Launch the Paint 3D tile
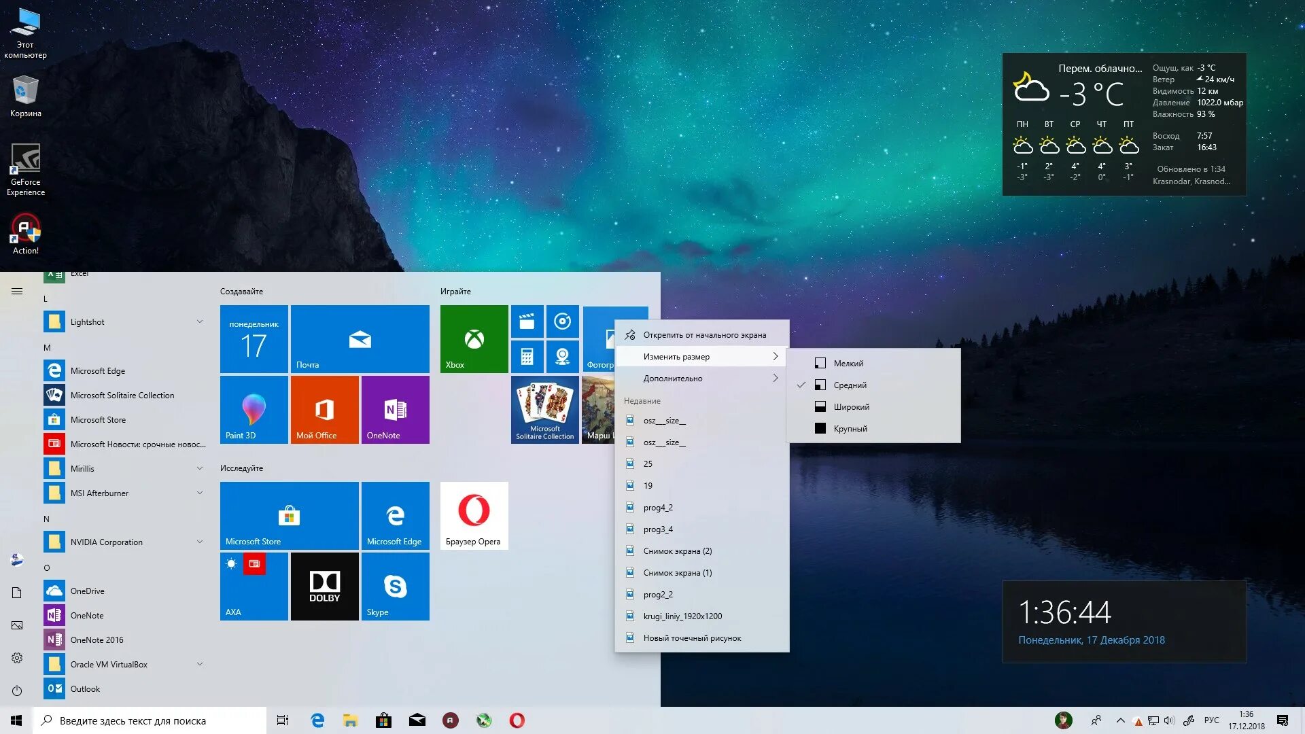The image size is (1305, 734). [254, 409]
